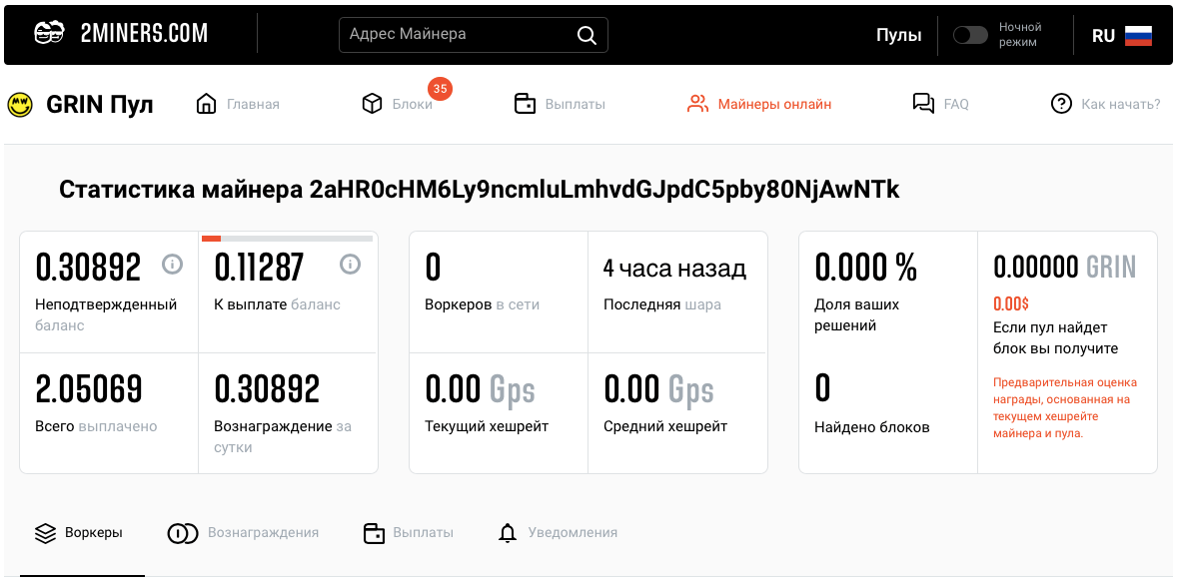Switch to the Вознаграждения tab
The width and height of the screenshot is (1179, 586).
244,533
